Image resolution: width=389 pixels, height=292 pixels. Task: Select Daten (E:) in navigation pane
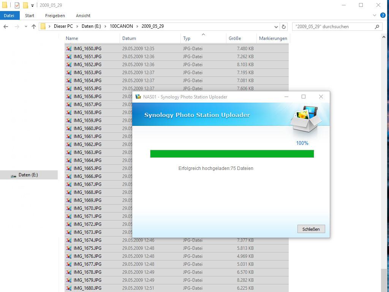click(29, 175)
